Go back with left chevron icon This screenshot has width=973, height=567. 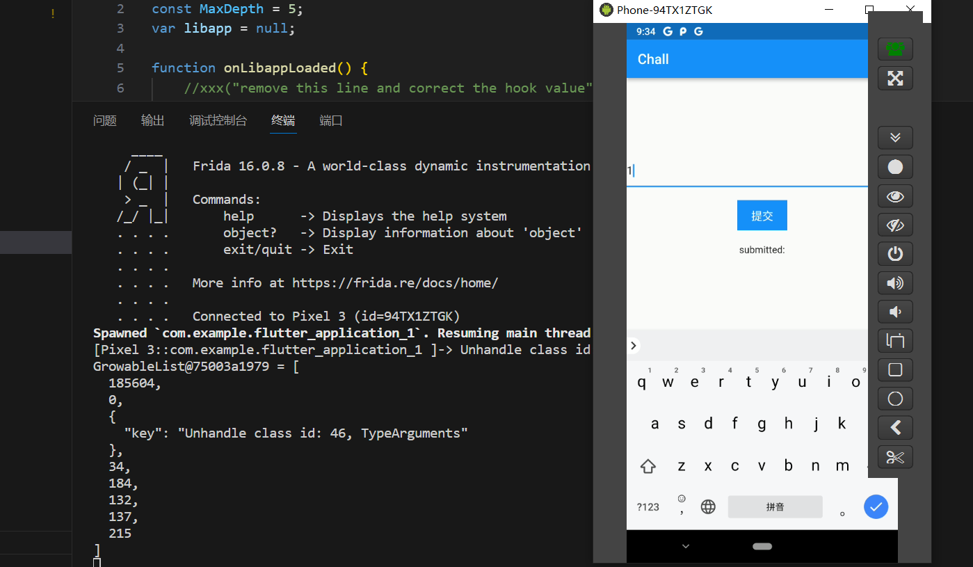(895, 428)
